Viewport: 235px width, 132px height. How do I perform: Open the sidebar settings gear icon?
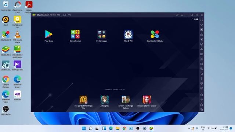(x=202, y=95)
